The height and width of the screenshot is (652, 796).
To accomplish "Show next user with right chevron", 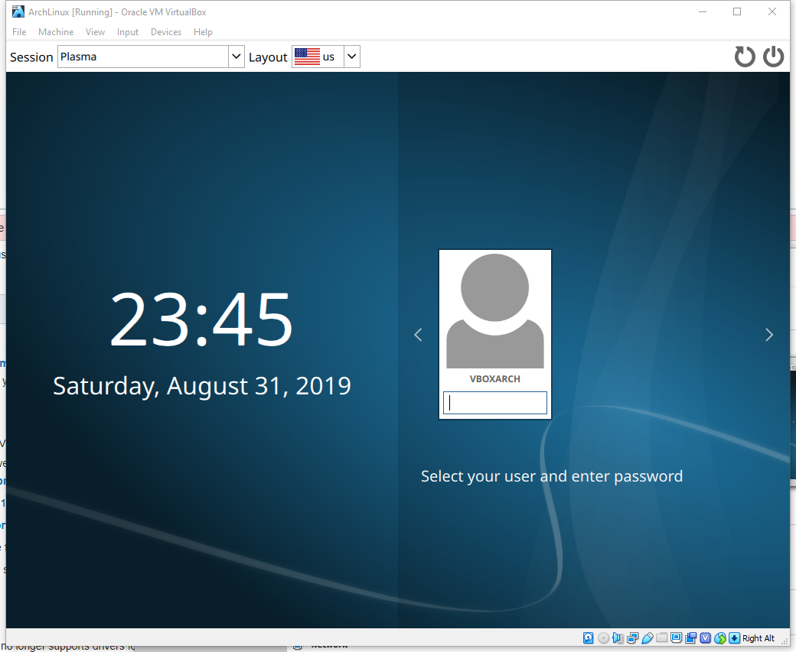I will tap(769, 335).
